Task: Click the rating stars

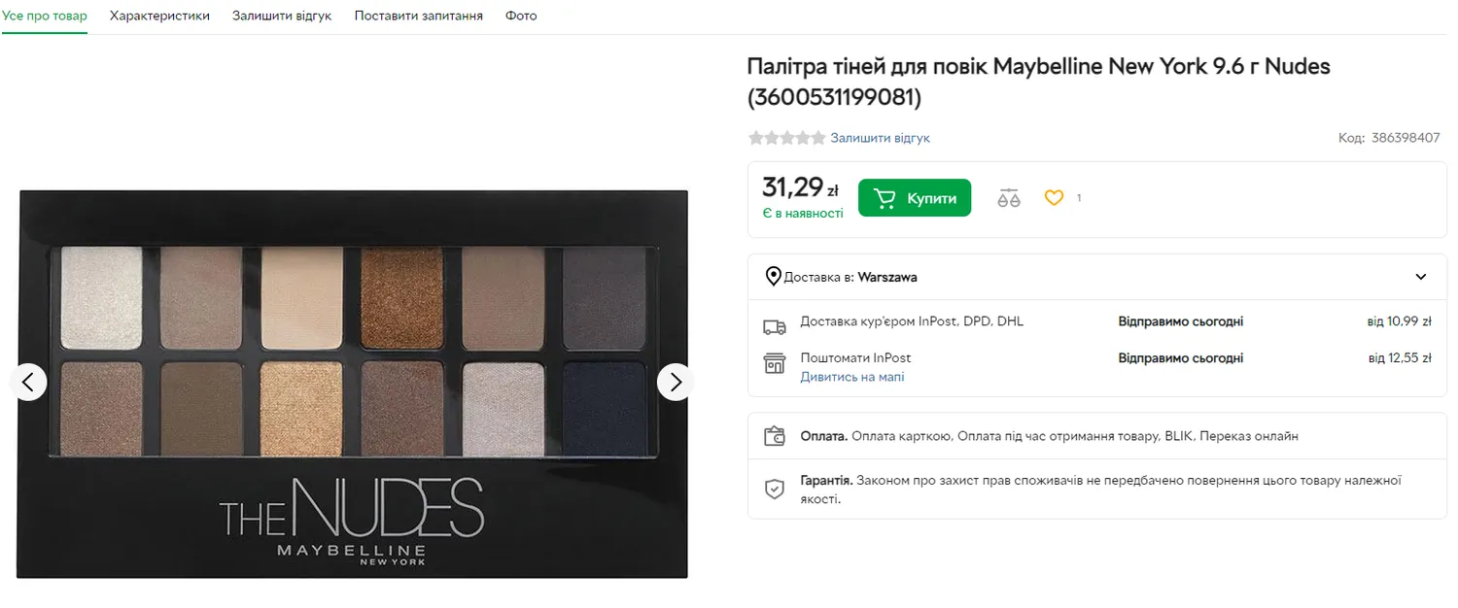Action: pyautogui.click(x=786, y=138)
